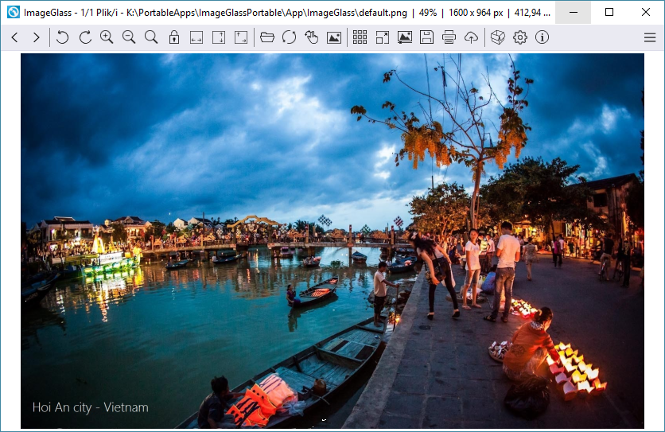Viewport: 665px width, 432px height.
Task: Toggle the lock zoom ratio padlock
Action: [173, 37]
